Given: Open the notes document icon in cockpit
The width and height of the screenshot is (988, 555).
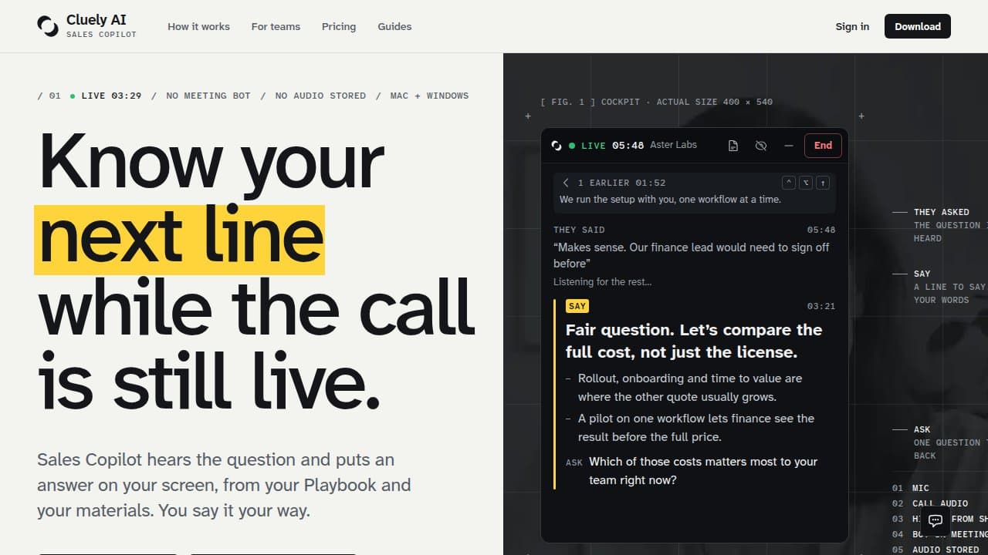Looking at the screenshot, I should [x=733, y=146].
